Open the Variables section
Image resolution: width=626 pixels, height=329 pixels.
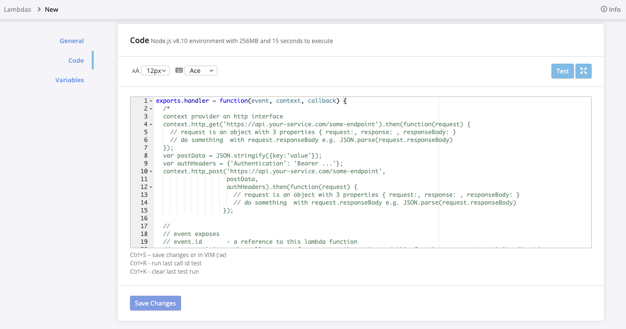coord(70,80)
